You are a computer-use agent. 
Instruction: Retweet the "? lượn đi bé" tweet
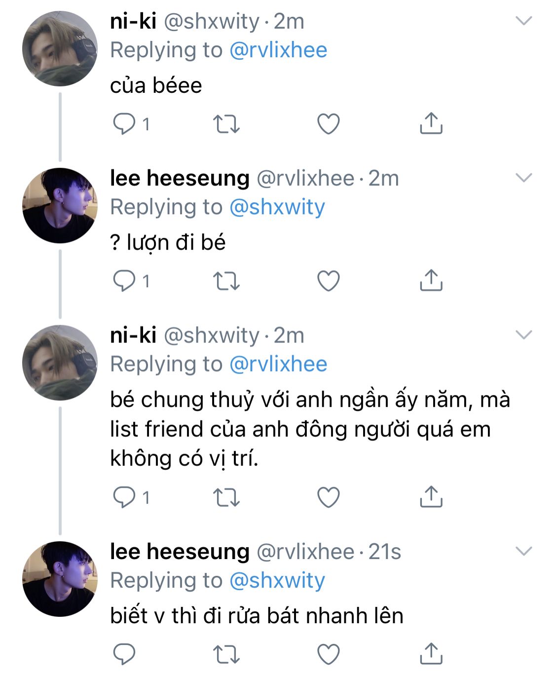226,281
